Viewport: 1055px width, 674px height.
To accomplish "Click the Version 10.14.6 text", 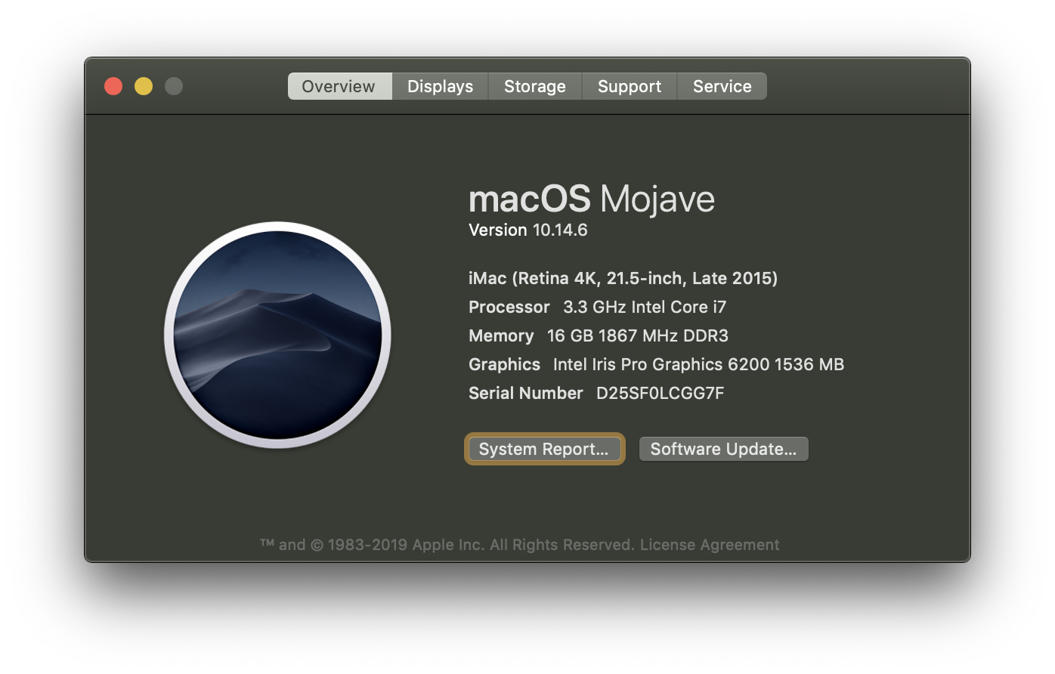I will click(527, 230).
